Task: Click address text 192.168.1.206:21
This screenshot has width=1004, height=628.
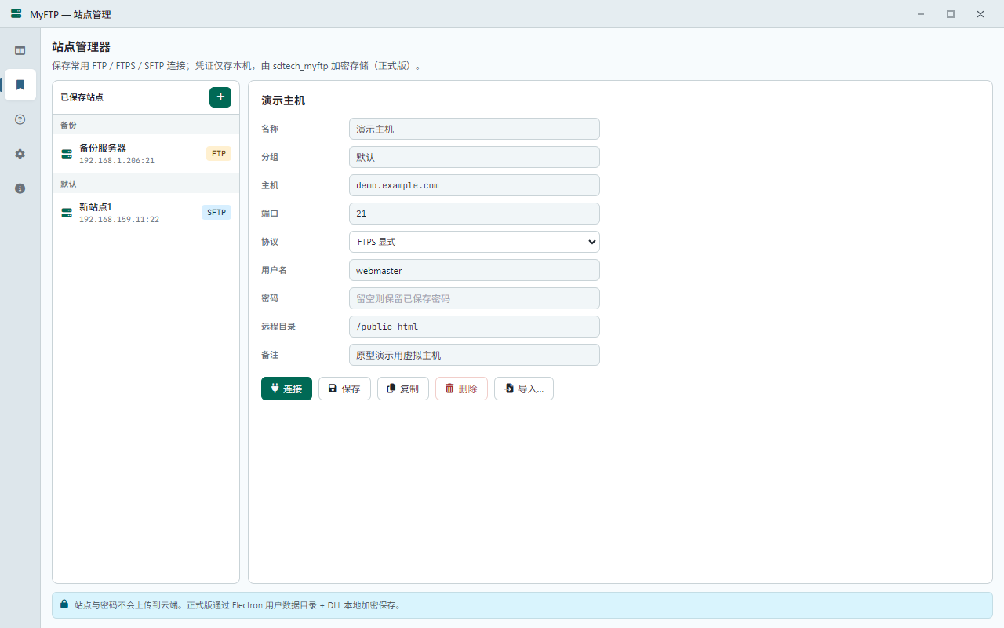Action: 117,161
